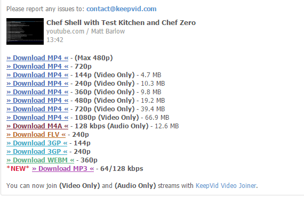Click the contact@keepvid.com email link
Screen dimensions: 304x197
pyautogui.click(x=122, y=9)
